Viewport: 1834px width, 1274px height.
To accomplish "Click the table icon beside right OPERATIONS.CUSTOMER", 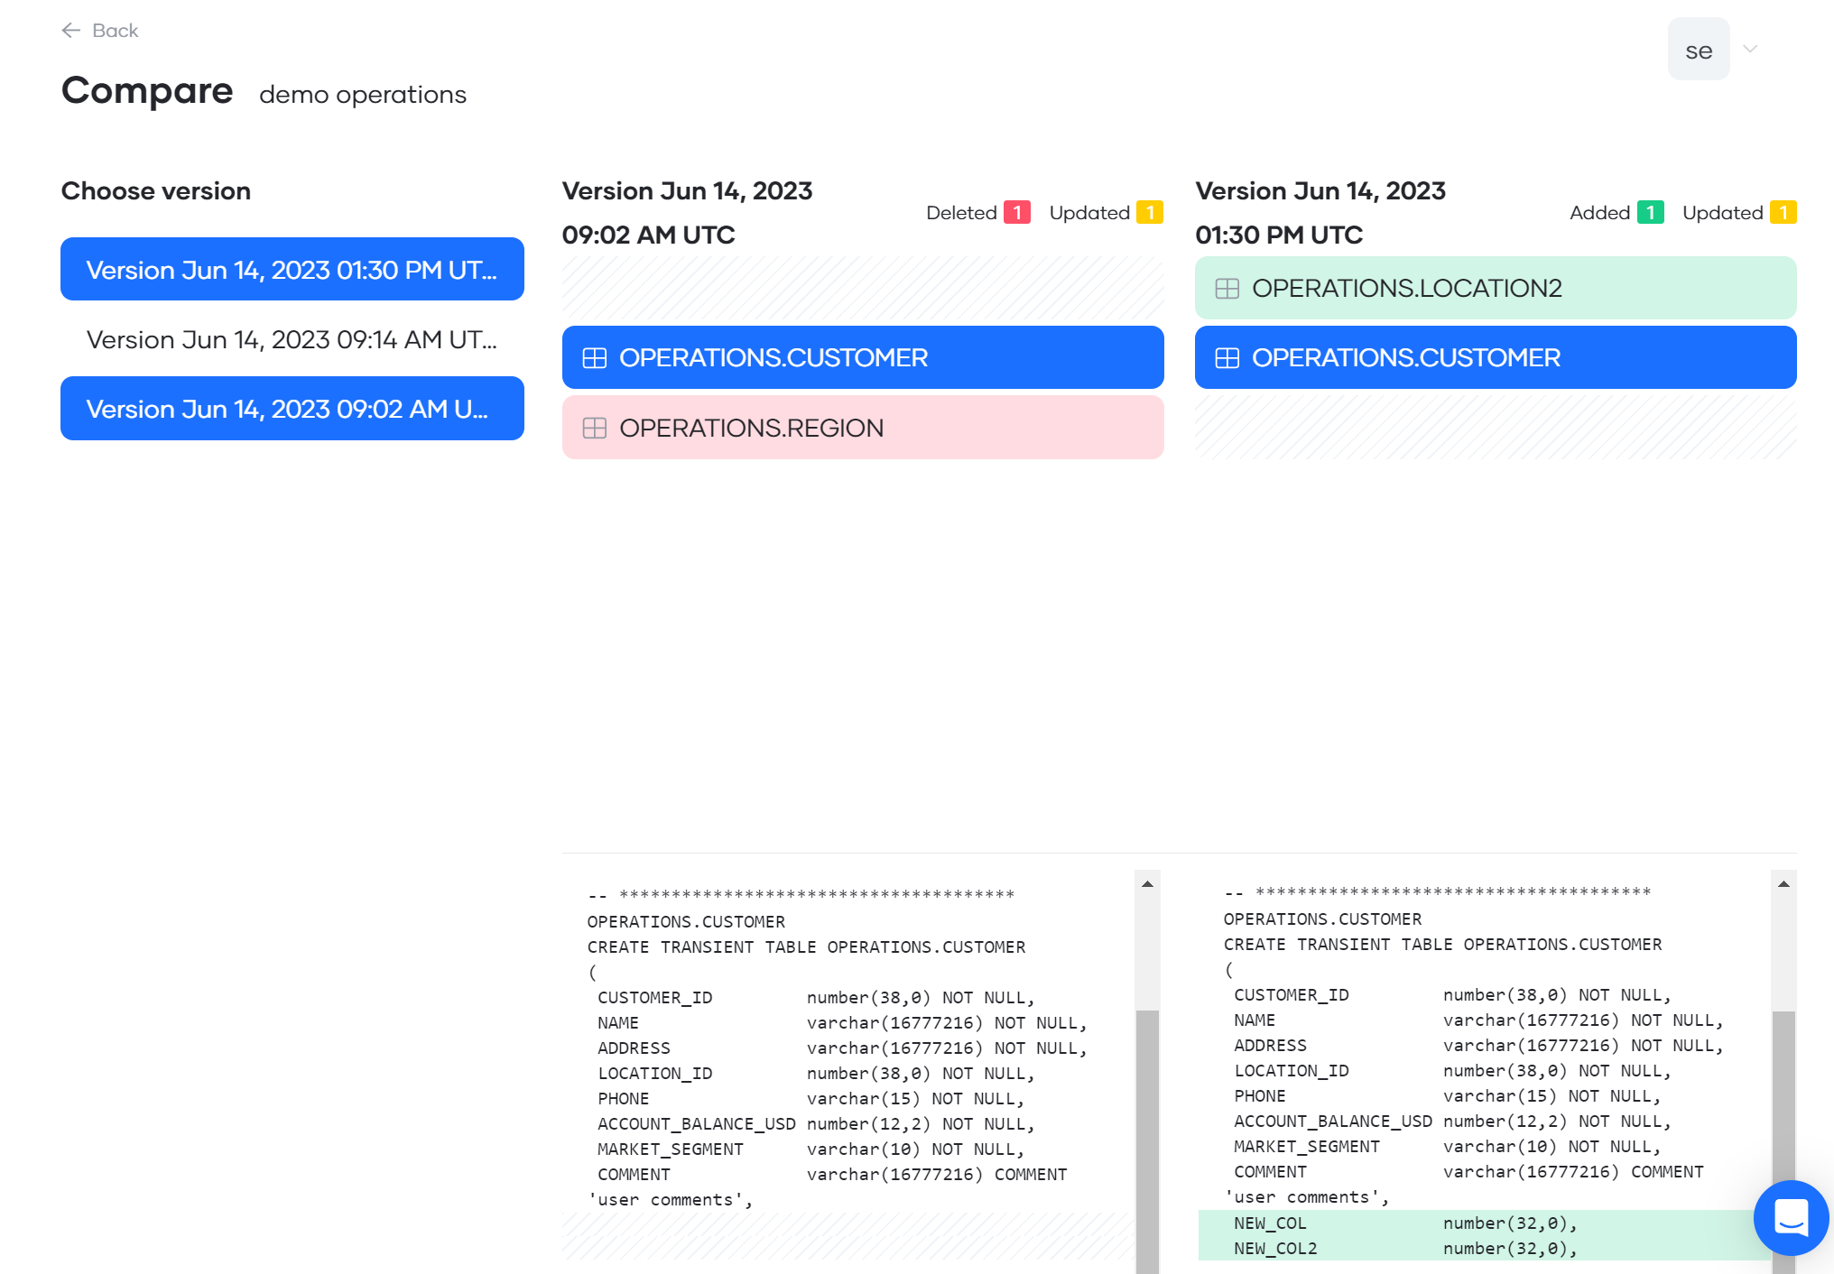I will (1227, 358).
